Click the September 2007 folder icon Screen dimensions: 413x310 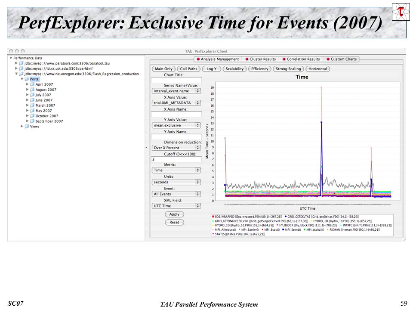pos(32,121)
